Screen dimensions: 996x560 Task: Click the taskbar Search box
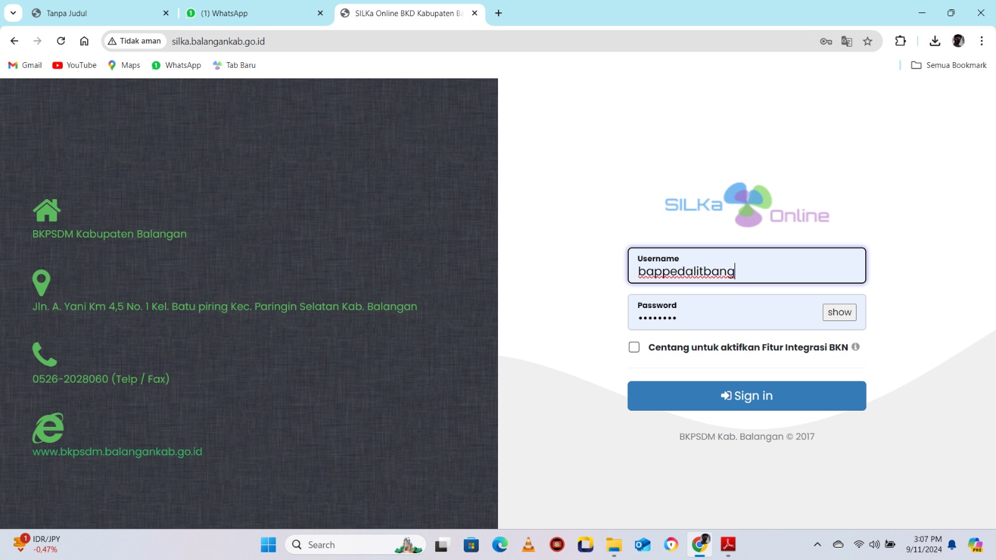[355, 545]
